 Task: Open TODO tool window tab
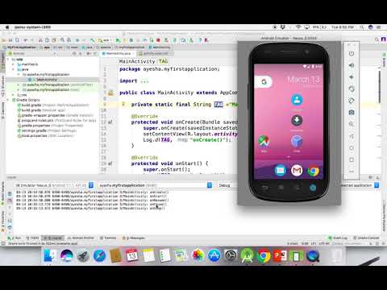[32, 238]
